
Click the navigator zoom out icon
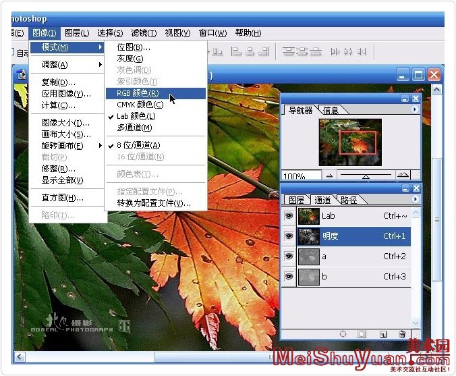tap(330, 175)
